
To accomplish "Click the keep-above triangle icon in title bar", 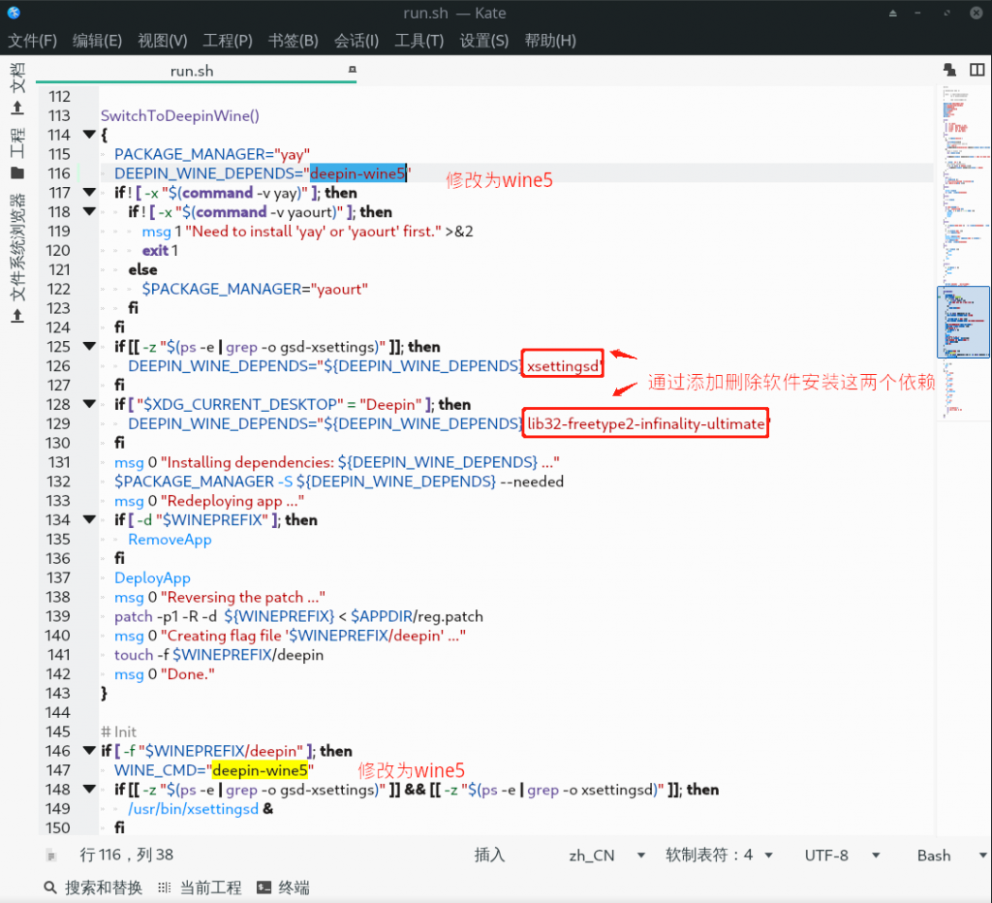I will (x=892, y=13).
